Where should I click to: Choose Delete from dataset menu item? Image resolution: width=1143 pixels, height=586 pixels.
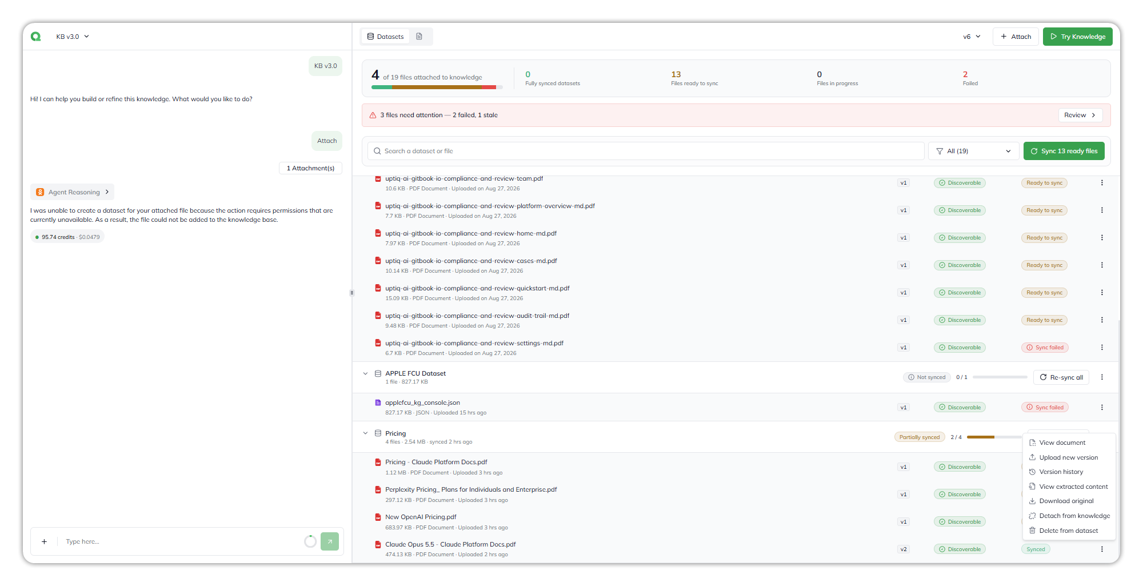pos(1069,531)
